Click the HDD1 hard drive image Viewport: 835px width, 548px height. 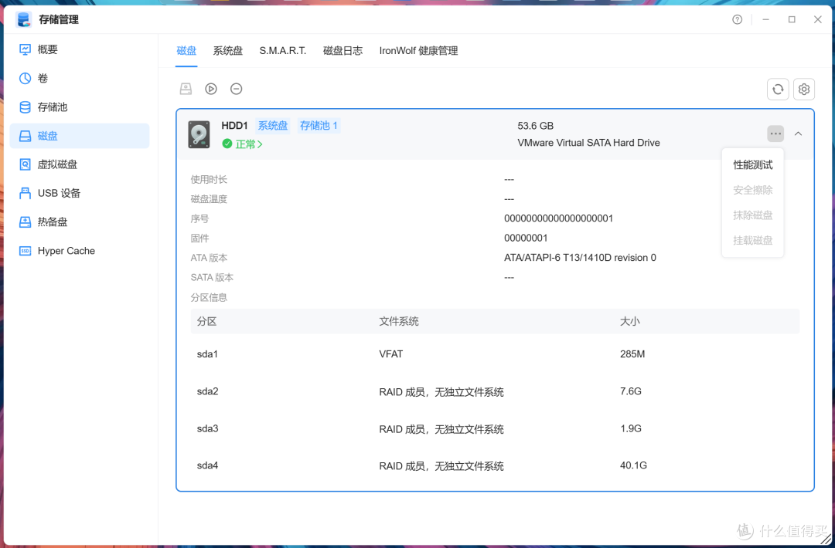click(199, 134)
